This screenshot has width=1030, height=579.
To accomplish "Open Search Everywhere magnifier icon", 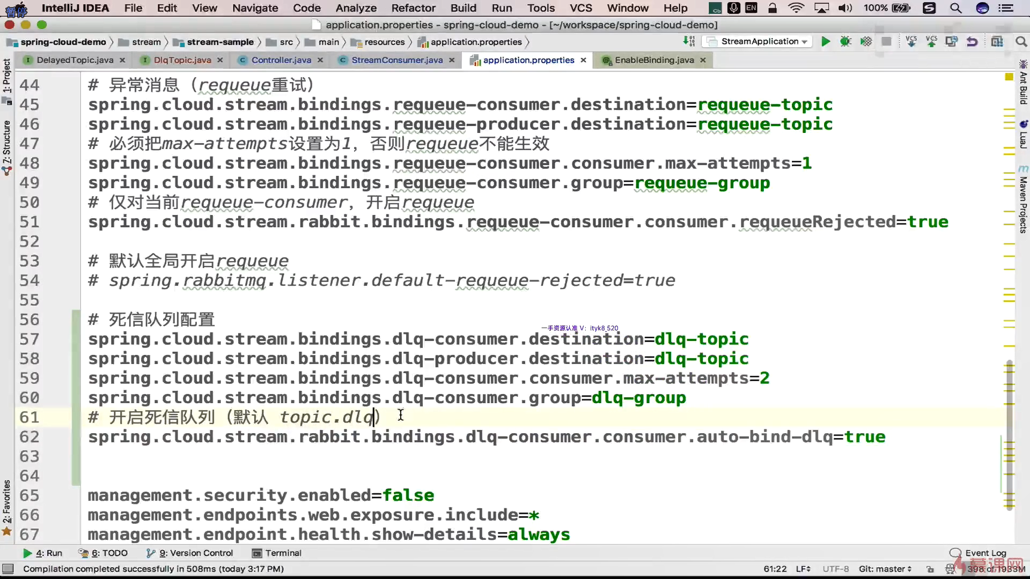I will tap(1021, 42).
